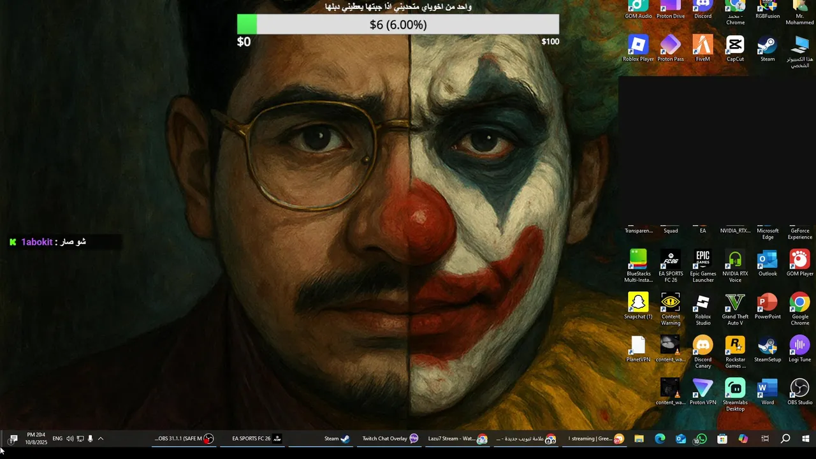Select the Steam desktop shortcut
The width and height of the screenshot is (816, 459).
tap(768, 48)
